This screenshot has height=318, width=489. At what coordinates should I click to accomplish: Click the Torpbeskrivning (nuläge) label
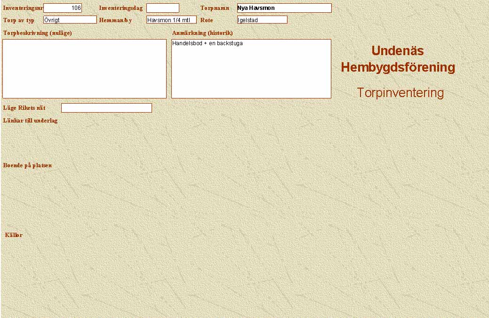pyautogui.click(x=37, y=33)
